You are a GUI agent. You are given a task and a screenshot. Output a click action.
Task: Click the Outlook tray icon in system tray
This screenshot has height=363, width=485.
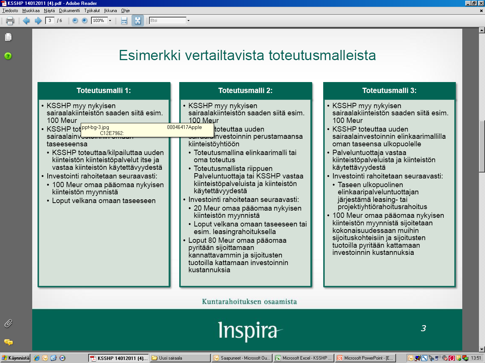[x=411, y=358]
